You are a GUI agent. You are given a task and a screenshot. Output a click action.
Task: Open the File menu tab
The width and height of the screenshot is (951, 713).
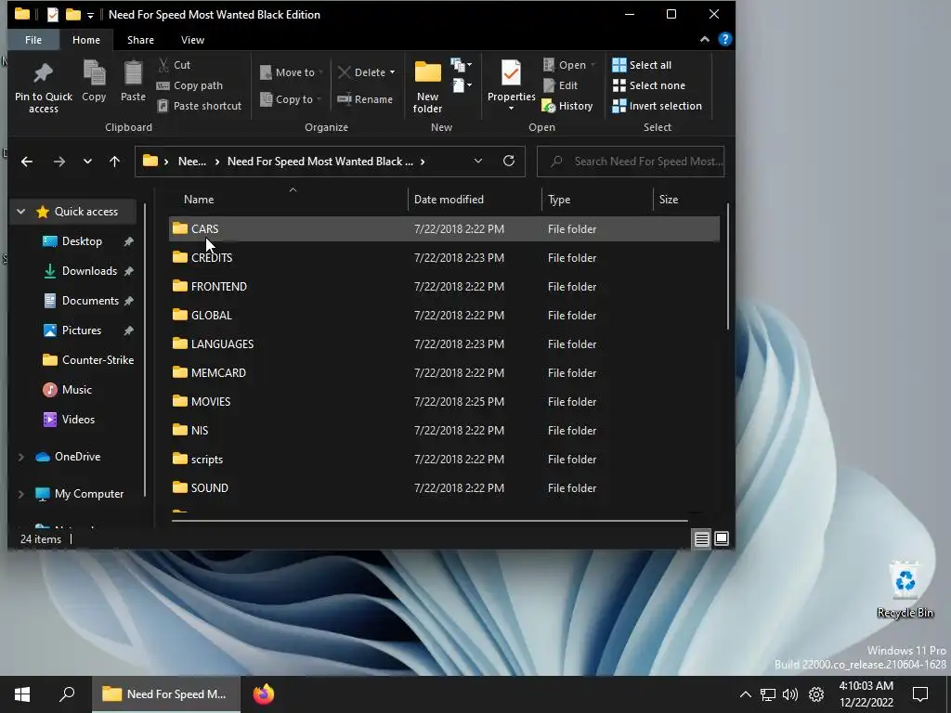pyautogui.click(x=33, y=40)
